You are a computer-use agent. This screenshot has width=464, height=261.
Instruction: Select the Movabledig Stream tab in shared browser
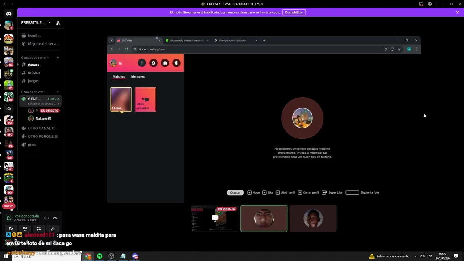click(187, 41)
